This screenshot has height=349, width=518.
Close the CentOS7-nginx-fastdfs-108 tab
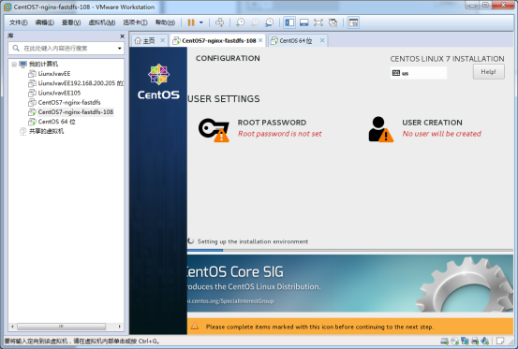[260, 40]
